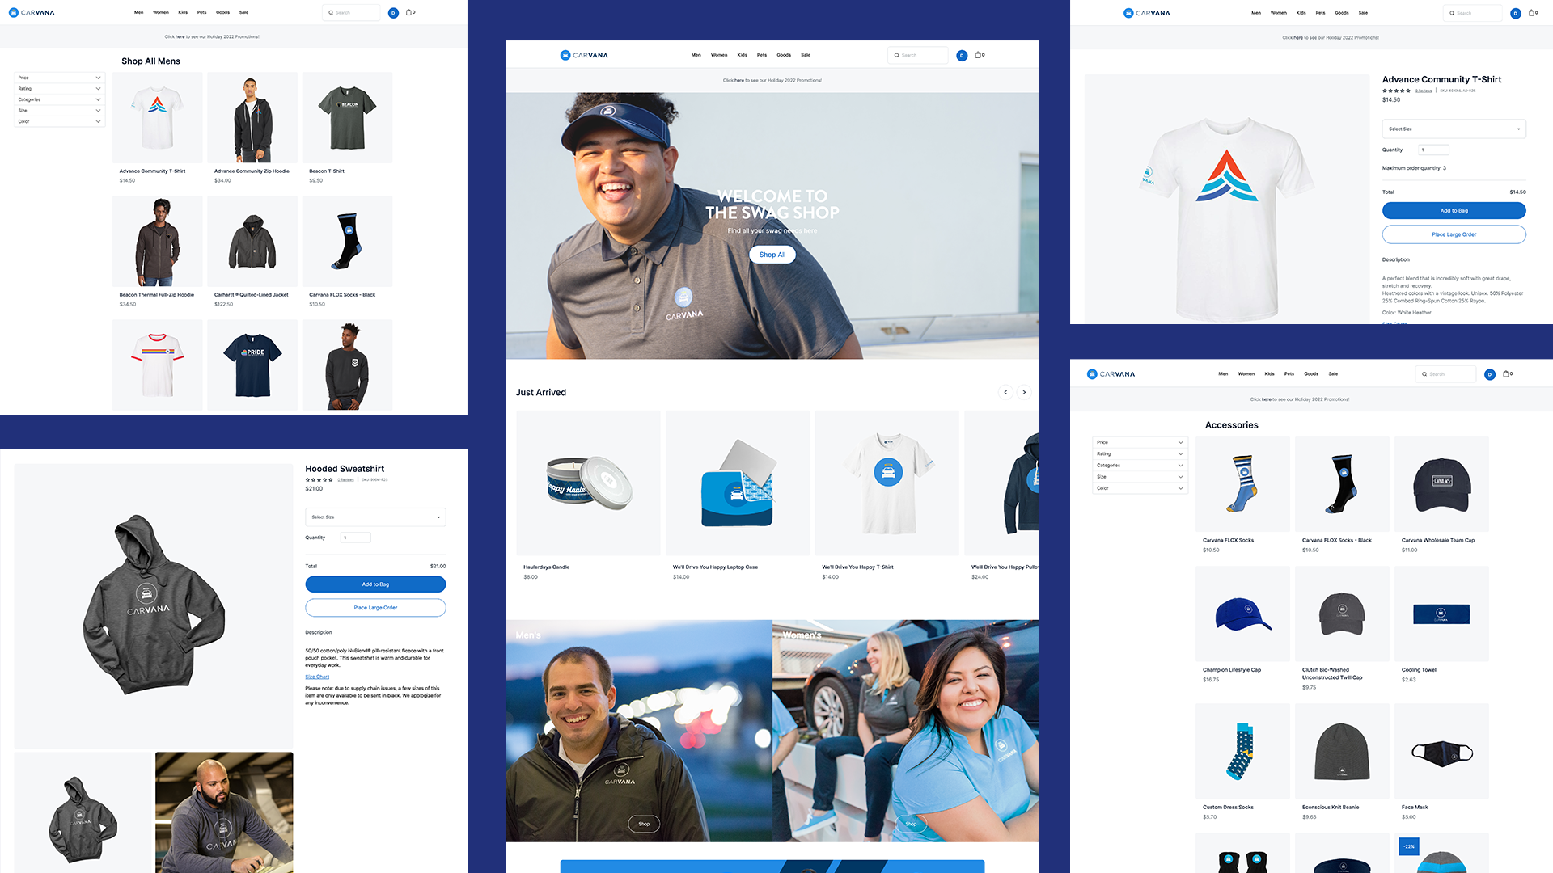Click Add to Bag for Advance Community T-Shirt
Image resolution: width=1553 pixels, height=873 pixels.
[x=1454, y=211]
